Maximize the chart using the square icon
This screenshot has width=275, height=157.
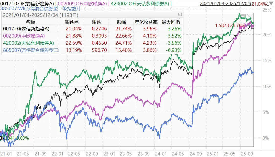tap(243, 16)
